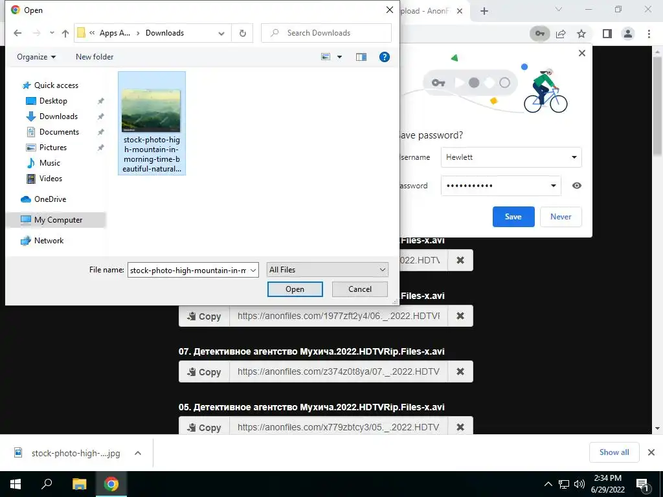Screen dimensions: 663x497
Task: Click Downloads in the address path
Action: point(164,33)
